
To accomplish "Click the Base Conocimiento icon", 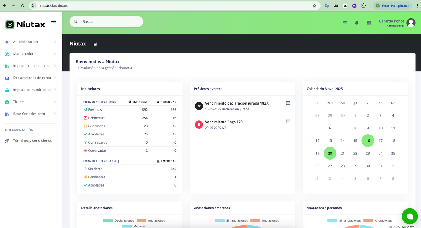I will point(7,114).
